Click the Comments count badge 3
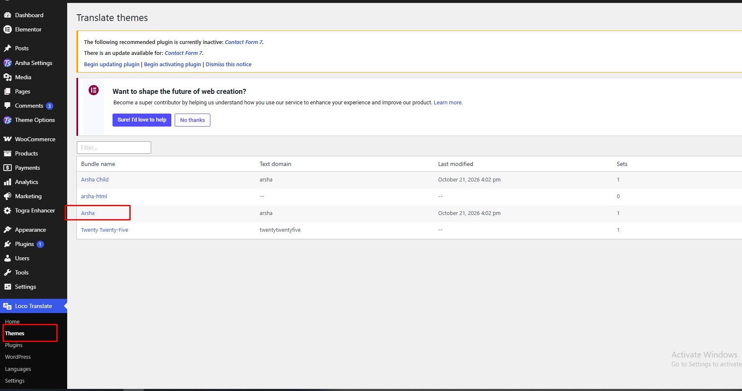The image size is (742, 391). [x=50, y=106]
